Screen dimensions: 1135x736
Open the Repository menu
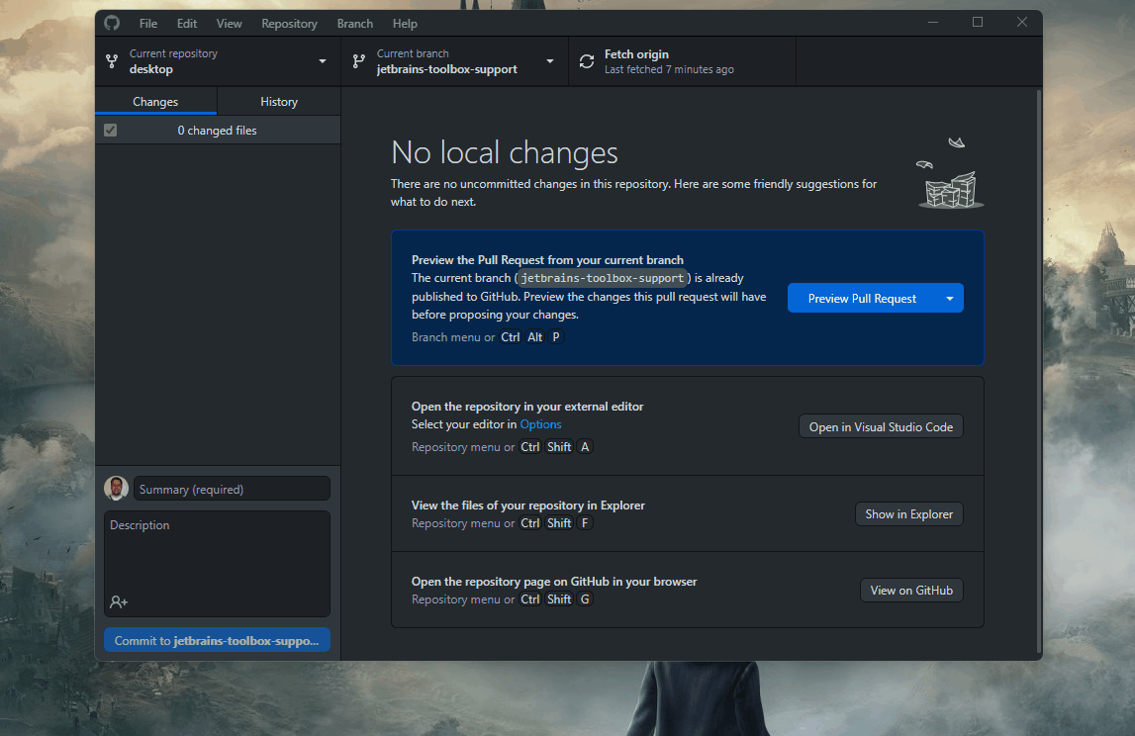click(x=289, y=23)
